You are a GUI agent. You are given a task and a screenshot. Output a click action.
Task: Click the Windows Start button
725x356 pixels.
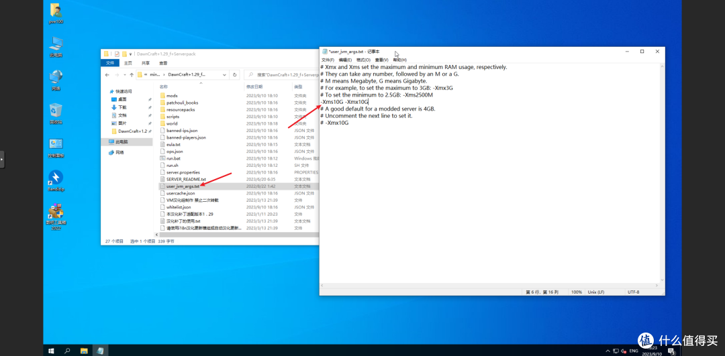50,351
